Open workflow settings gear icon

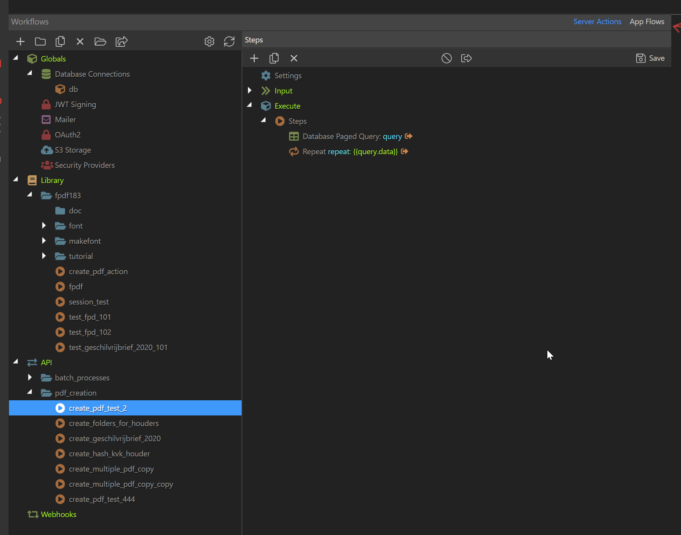coord(209,41)
